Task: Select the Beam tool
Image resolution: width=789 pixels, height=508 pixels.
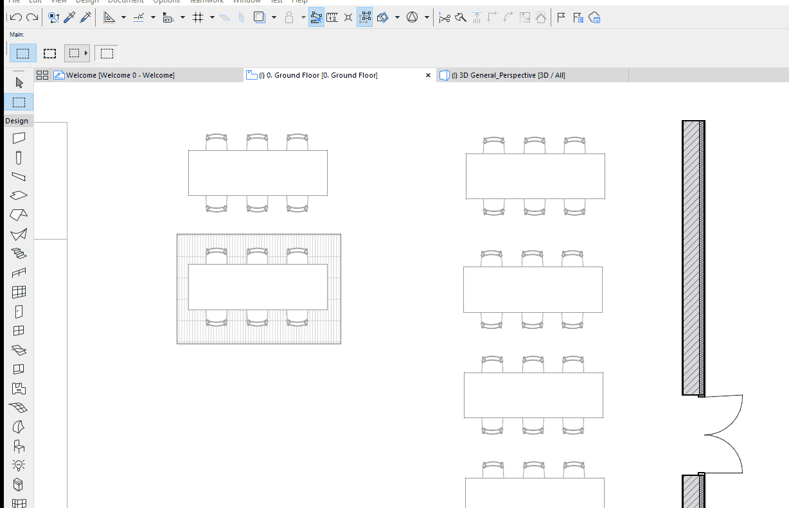Action: tap(19, 177)
